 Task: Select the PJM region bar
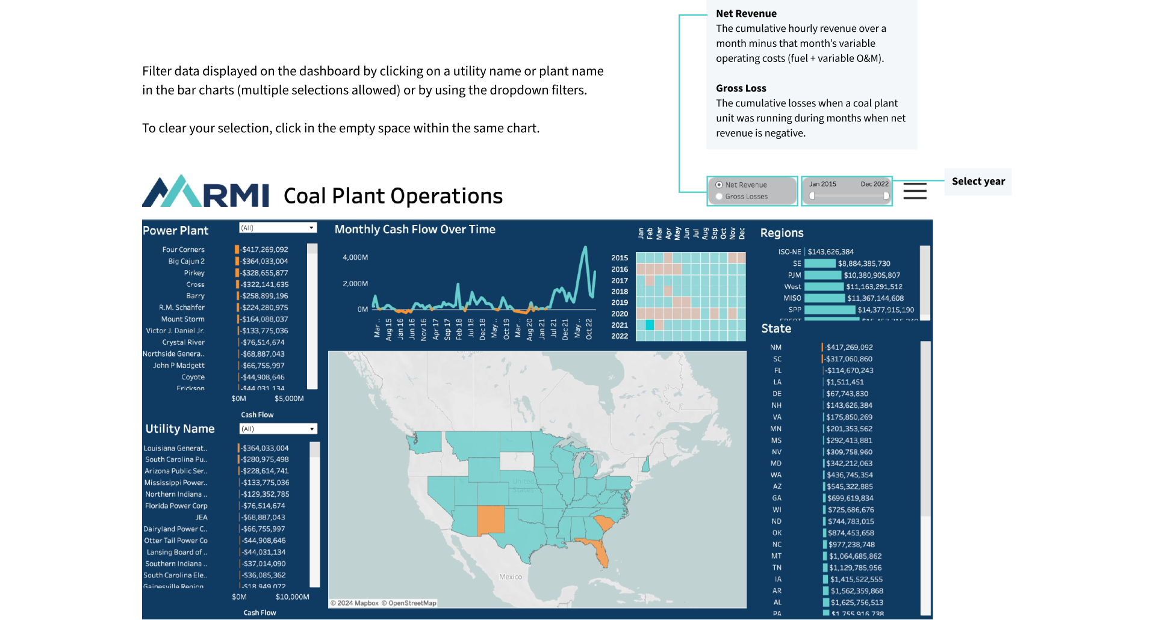point(822,275)
